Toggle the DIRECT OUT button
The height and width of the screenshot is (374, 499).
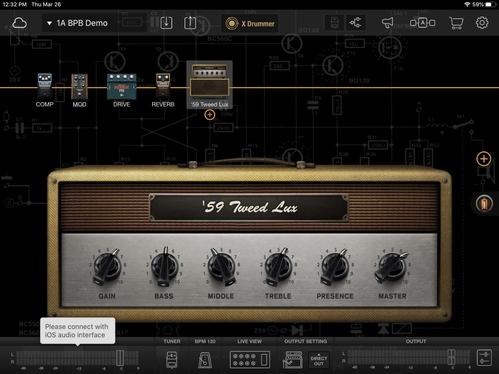click(x=319, y=360)
